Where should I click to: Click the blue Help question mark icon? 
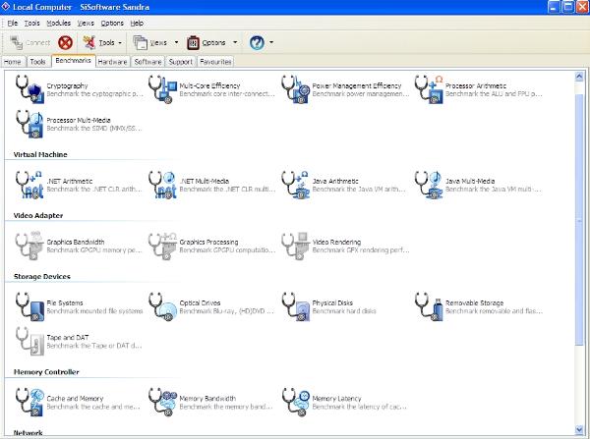[257, 43]
